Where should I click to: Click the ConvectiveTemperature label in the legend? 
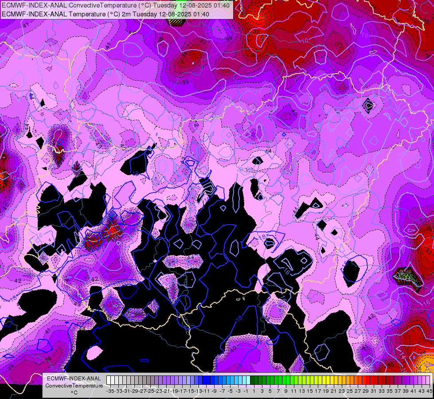point(74,385)
